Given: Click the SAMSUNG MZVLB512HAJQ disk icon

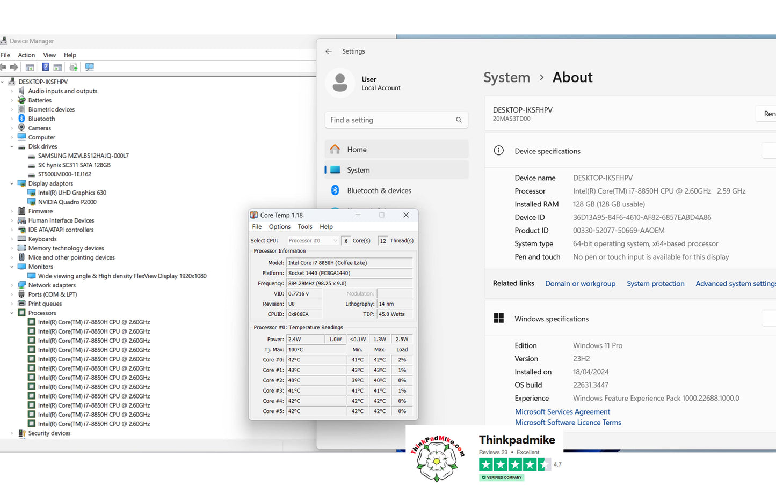Looking at the screenshot, I should coord(32,156).
